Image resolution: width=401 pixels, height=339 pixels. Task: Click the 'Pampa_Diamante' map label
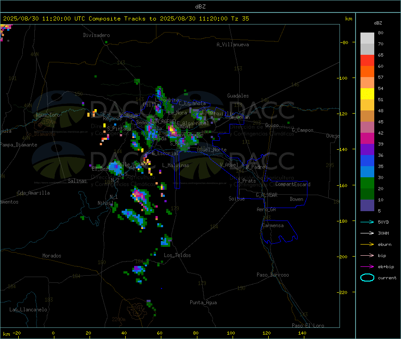point(19,145)
